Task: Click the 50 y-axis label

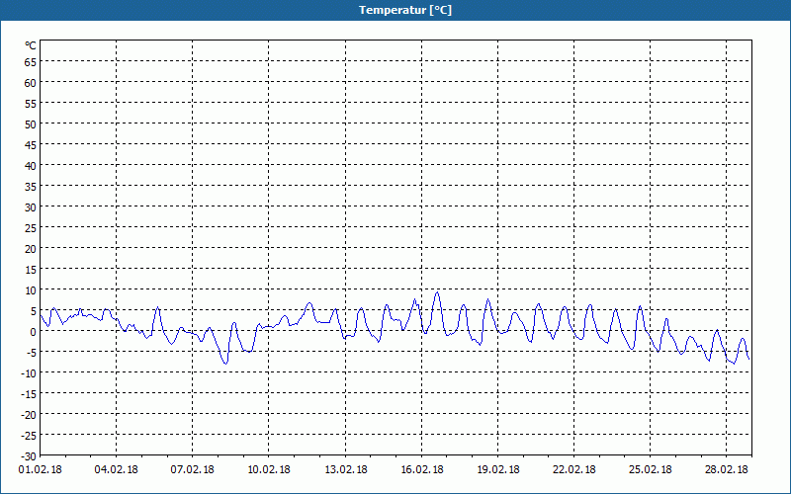Action: [x=31, y=124]
